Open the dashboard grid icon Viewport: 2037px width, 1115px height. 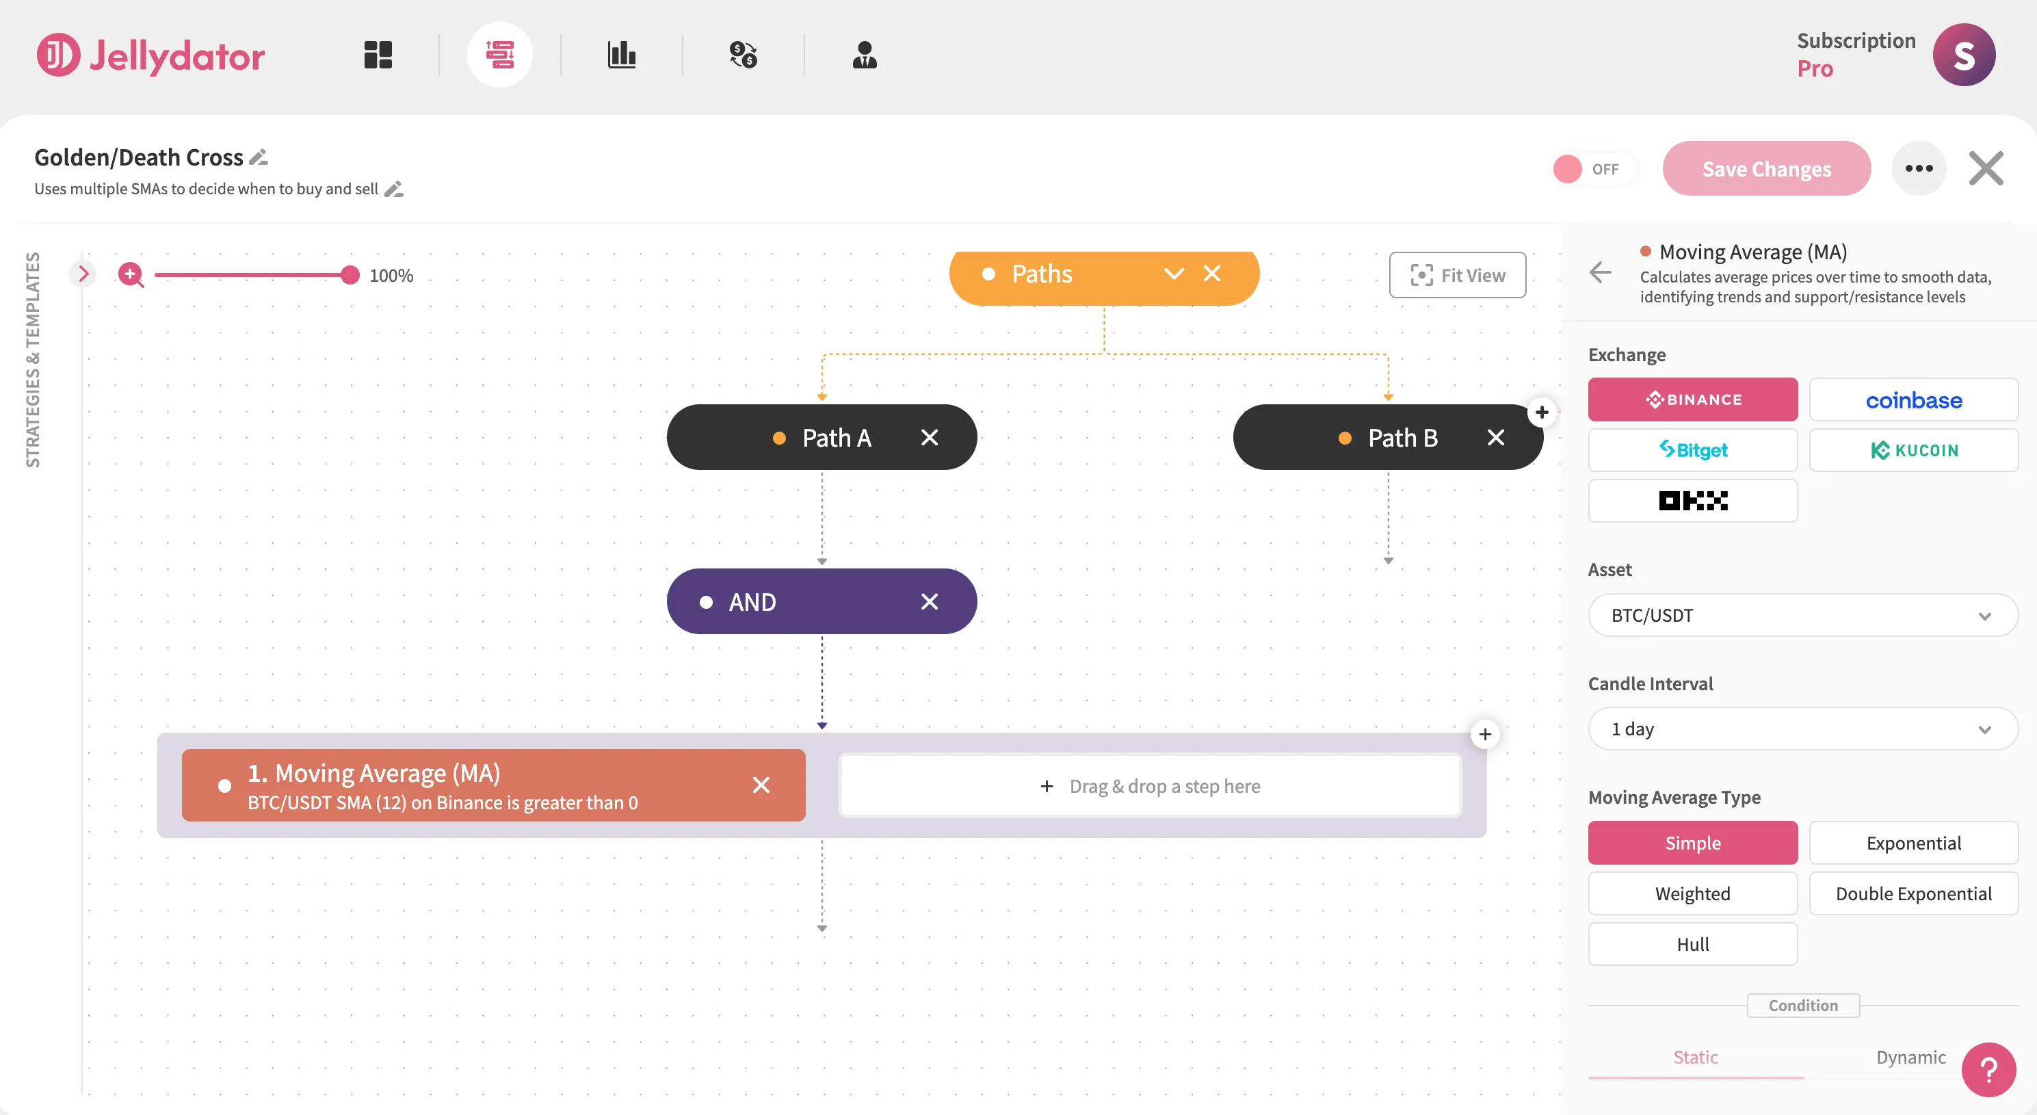(378, 55)
